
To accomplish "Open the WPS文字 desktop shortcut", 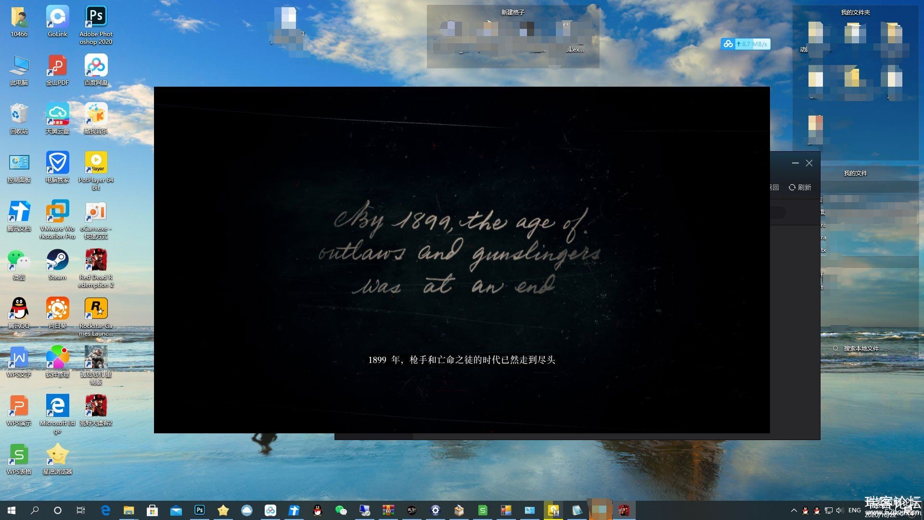I will tap(19, 362).
